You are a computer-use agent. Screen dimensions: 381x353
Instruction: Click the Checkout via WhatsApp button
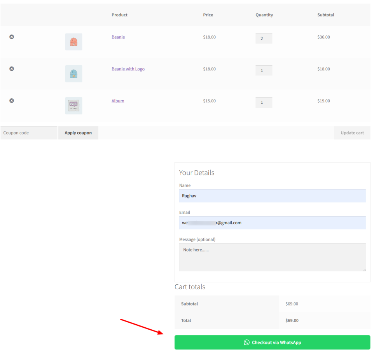272,343
